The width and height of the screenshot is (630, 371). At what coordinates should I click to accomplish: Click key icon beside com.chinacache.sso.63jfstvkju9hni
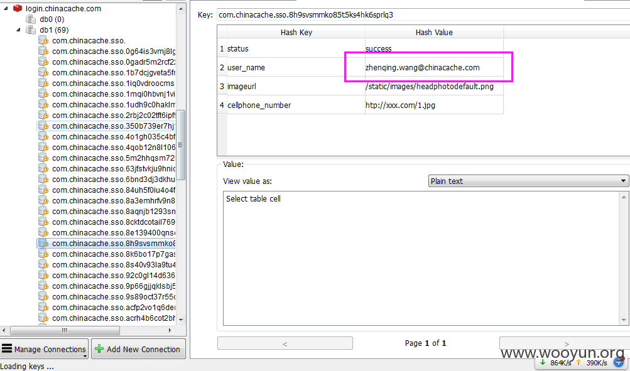[x=43, y=169]
